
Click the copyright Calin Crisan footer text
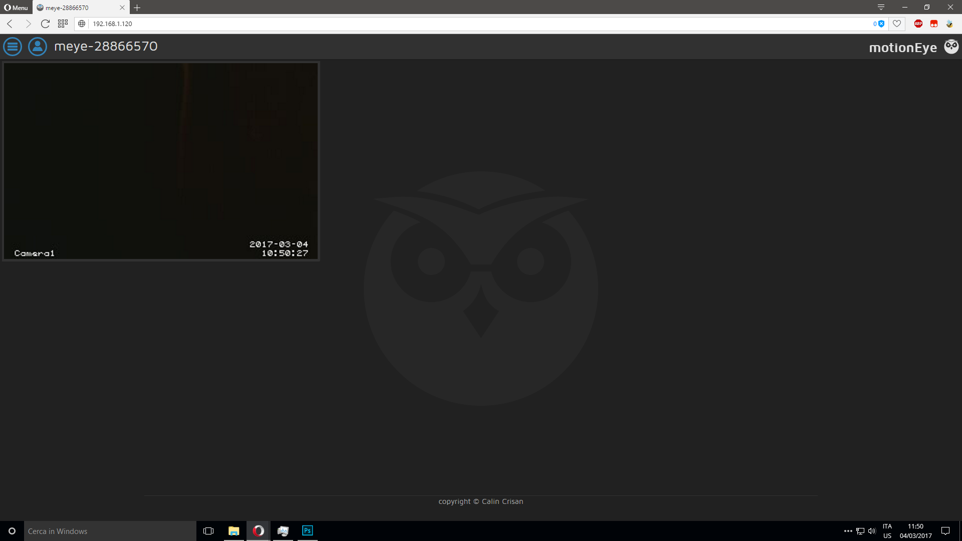[x=480, y=501]
